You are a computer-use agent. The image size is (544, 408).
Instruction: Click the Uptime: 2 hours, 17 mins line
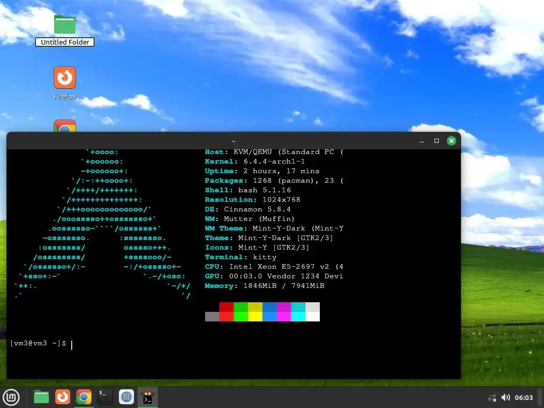pos(262,171)
